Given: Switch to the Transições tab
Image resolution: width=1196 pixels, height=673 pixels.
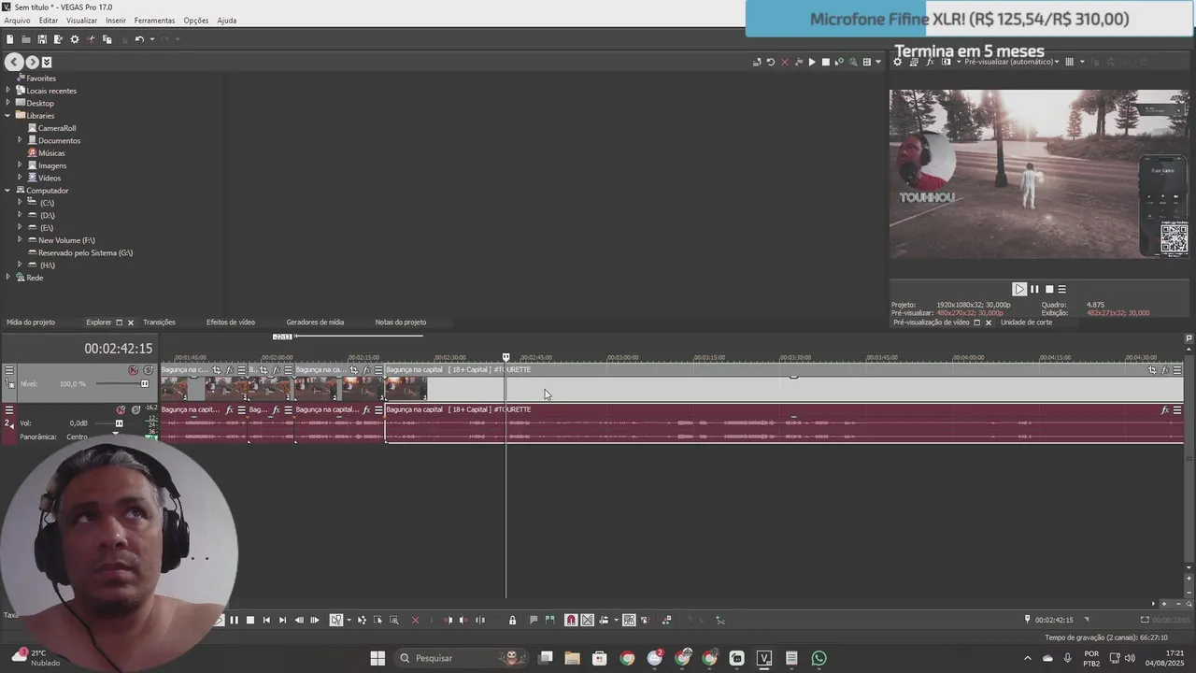Looking at the screenshot, I should click(x=159, y=322).
